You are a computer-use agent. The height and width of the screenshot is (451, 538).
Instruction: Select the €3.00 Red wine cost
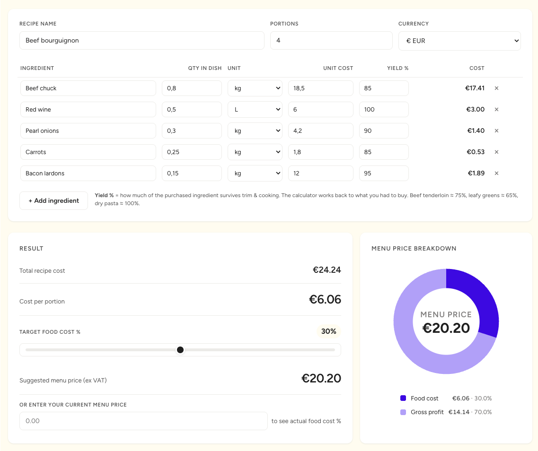pyautogui.click(x=475, y=109)
